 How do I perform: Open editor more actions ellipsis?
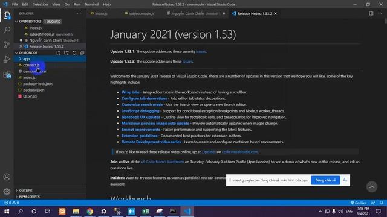[380, 13]
